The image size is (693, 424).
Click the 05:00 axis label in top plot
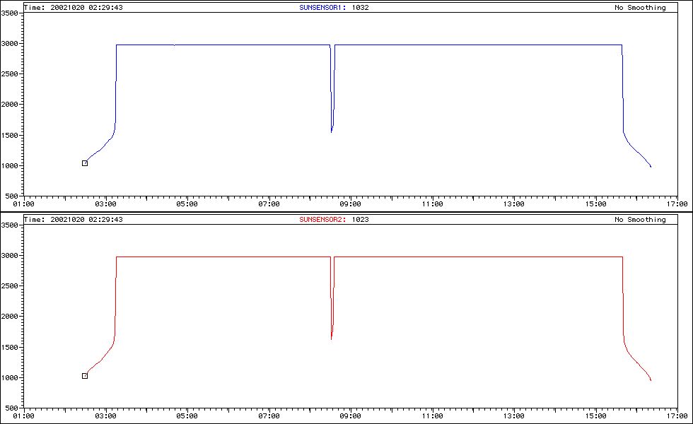pyautogui.click(x=187, y=204)
